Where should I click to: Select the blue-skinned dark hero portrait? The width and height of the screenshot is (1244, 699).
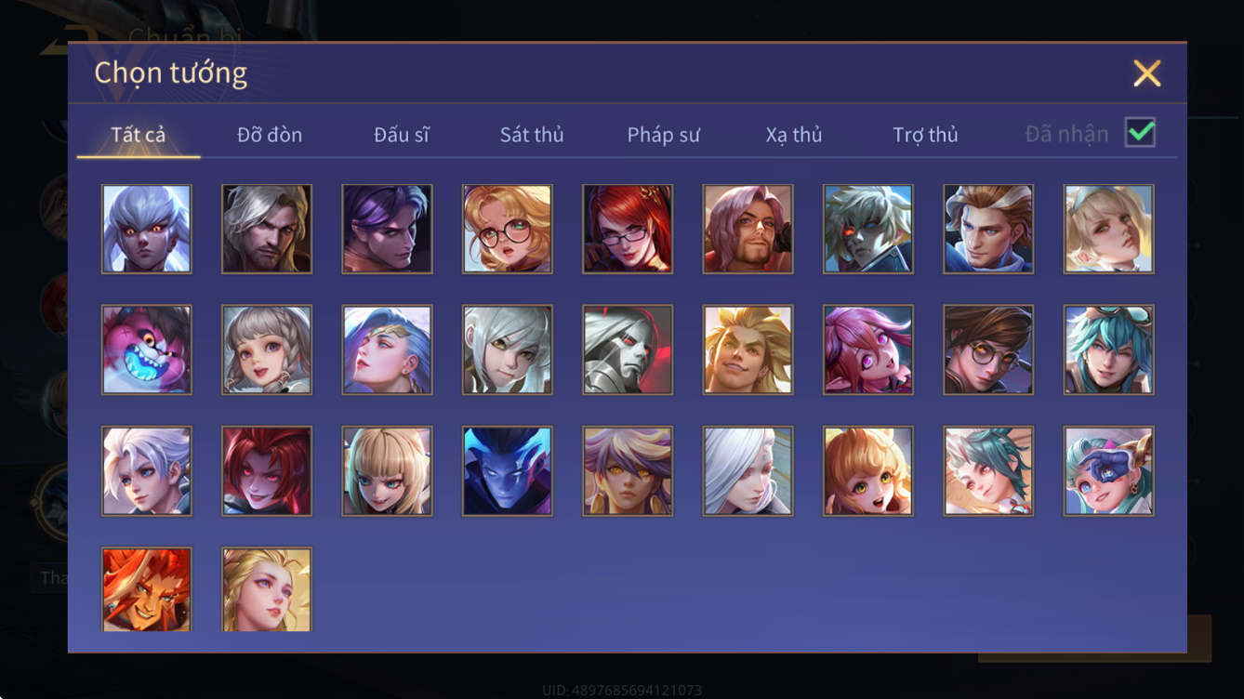tap(508, 471)
